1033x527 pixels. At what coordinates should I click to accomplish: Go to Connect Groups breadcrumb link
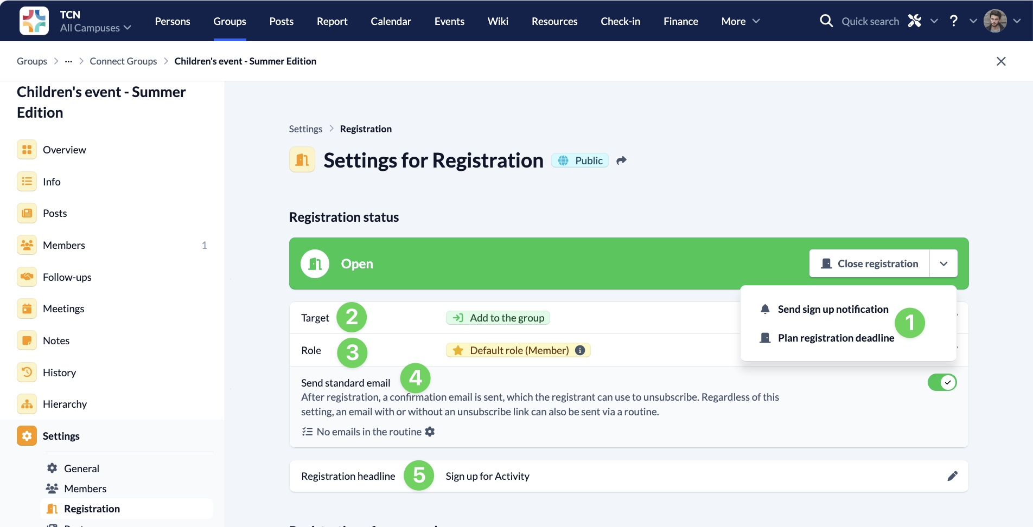123,61
